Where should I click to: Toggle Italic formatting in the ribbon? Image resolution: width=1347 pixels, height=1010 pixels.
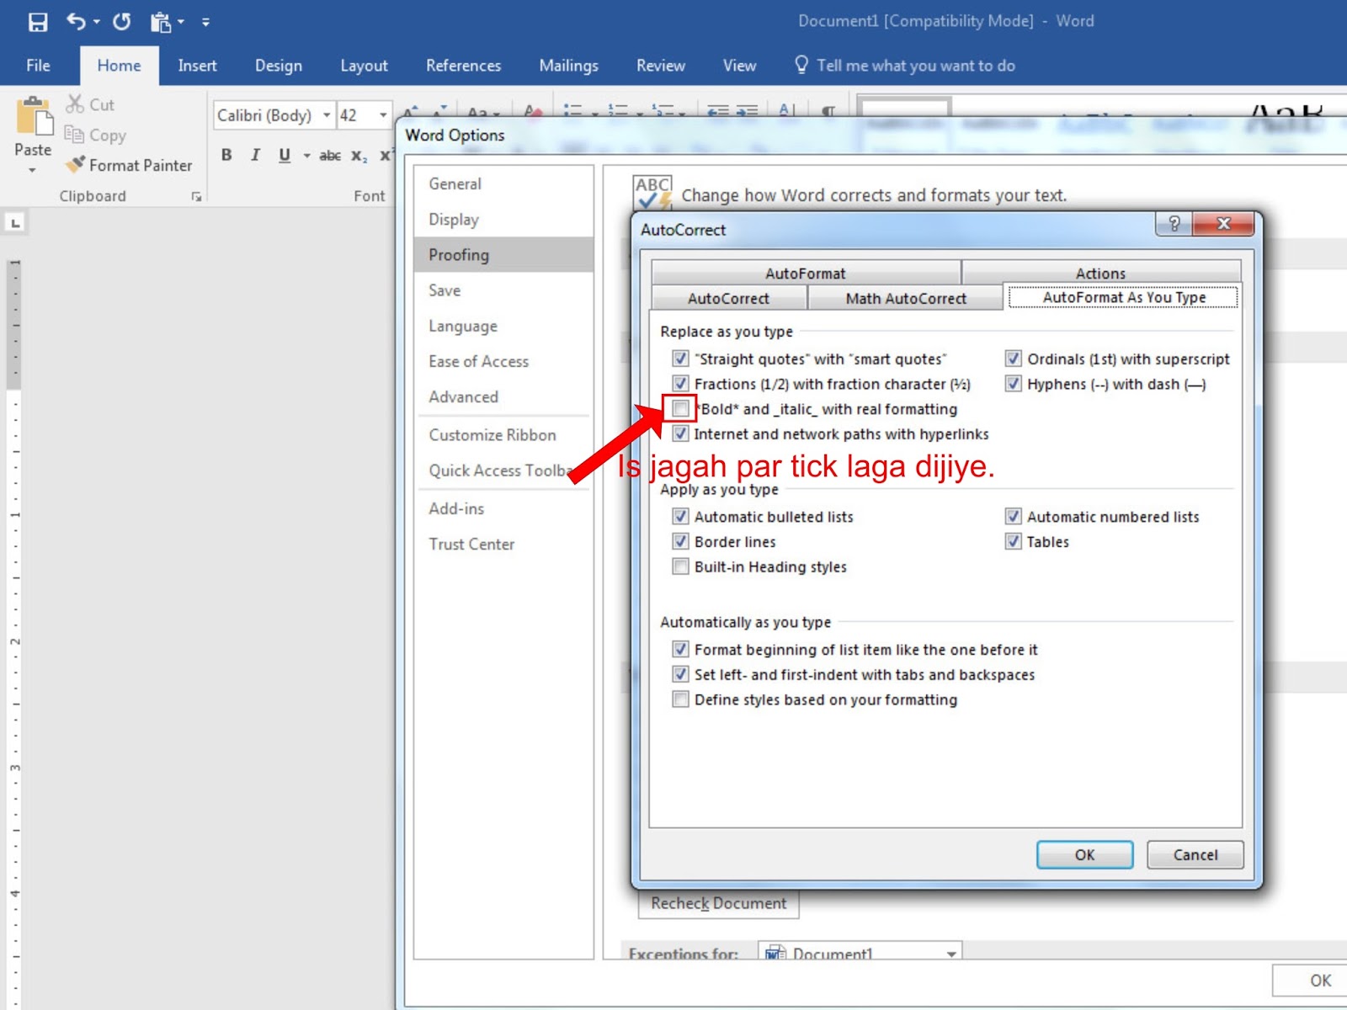(255, 155)
